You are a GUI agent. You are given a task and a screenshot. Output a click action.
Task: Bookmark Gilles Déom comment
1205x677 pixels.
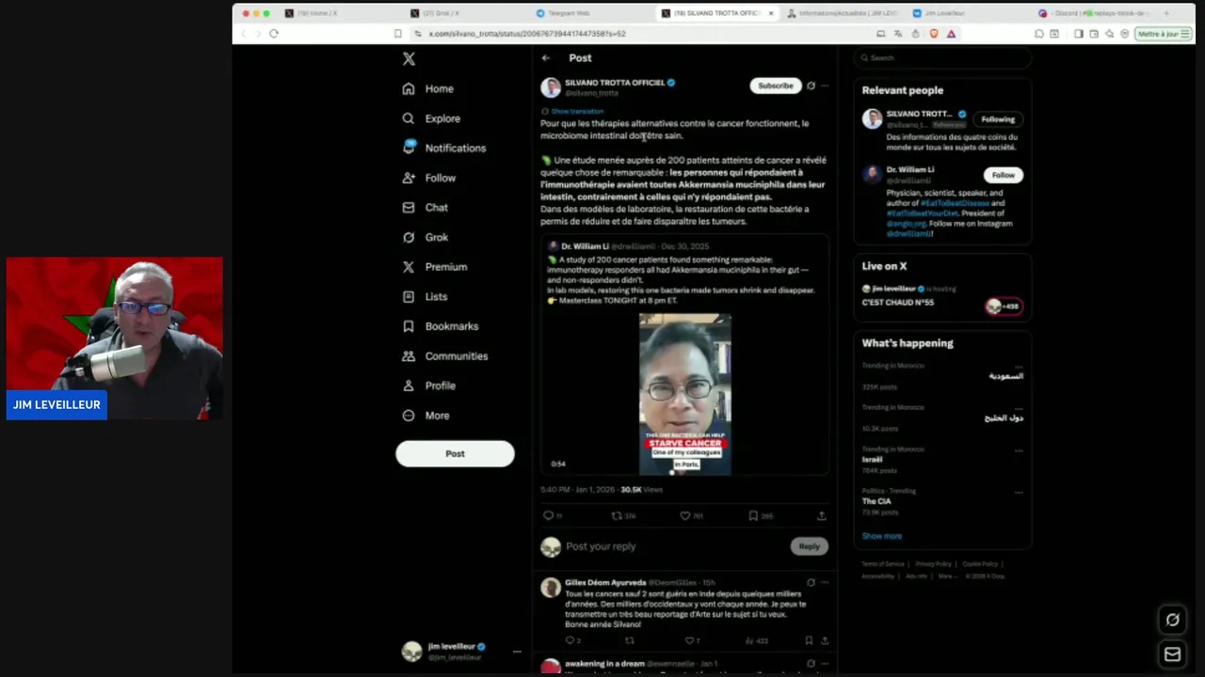809,640
